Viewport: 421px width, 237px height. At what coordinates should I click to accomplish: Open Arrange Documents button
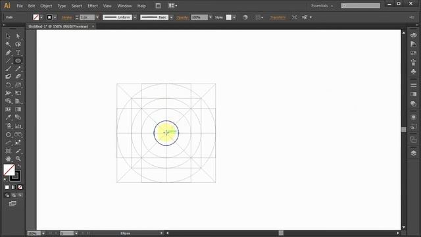point(172,6)
